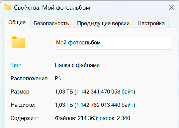Click the folder name field Мой фотоальбом
This screenshot has width=179, height=128.
[113, 43]
